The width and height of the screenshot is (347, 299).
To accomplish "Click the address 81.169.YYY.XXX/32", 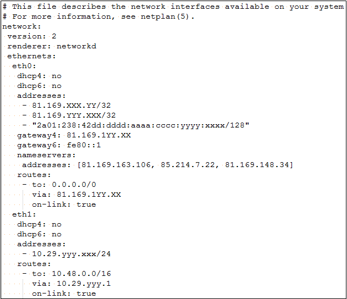I will click(x=74, y=115).
